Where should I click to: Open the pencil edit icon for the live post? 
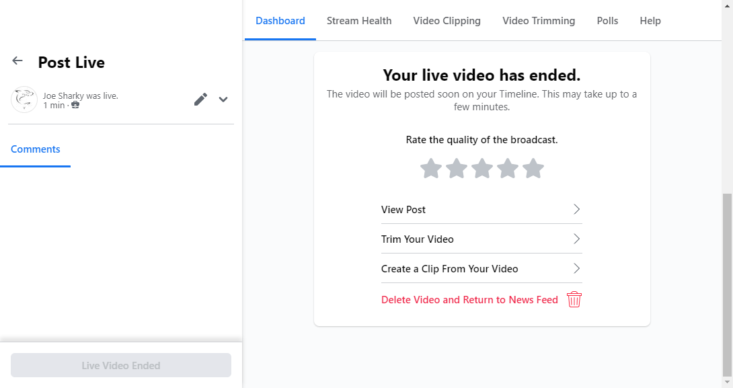tap(200, 99)
